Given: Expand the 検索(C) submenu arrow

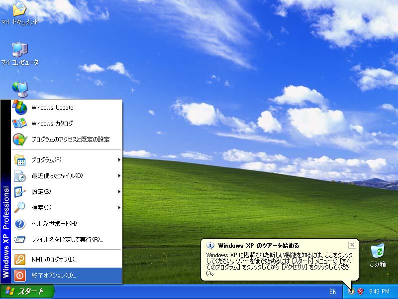Looking at the screenshot, I should click(x=119, y=208).
